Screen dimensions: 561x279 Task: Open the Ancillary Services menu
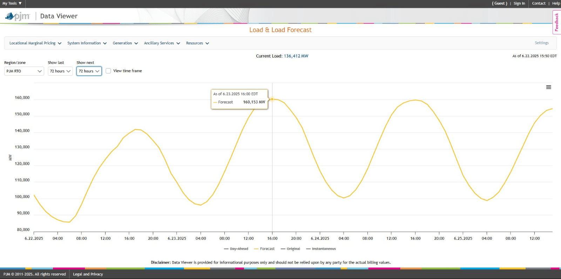pyautogui.click(x=162, y=43)
